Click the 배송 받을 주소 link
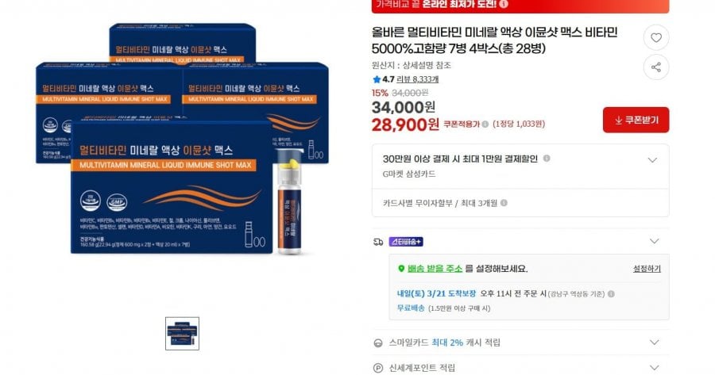The width and height of the screenshot is (715, 375). coord(435,269)
